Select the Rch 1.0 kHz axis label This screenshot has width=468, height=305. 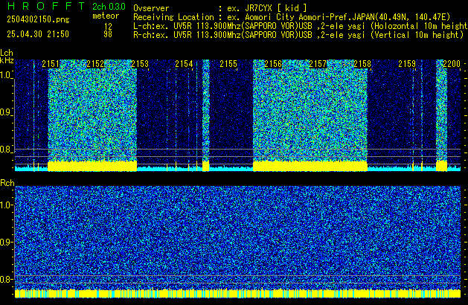6,205
